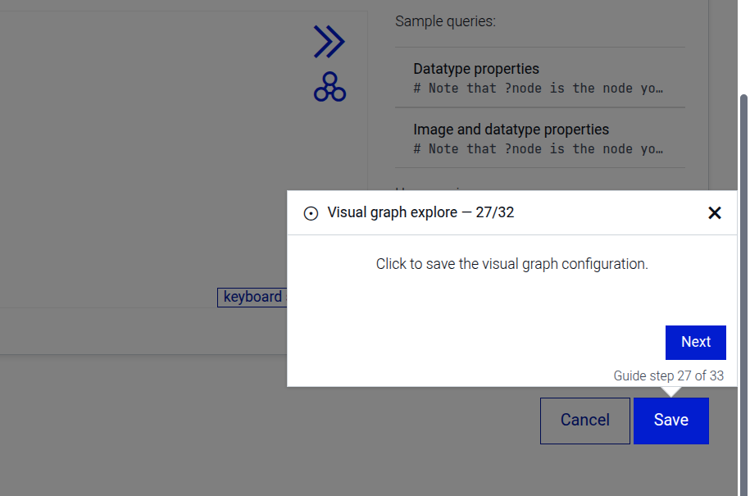Close the Visual graph explore guide dialog
Image resolution: width=750 pixels, height=496 pixels.
tap(714, 213)
